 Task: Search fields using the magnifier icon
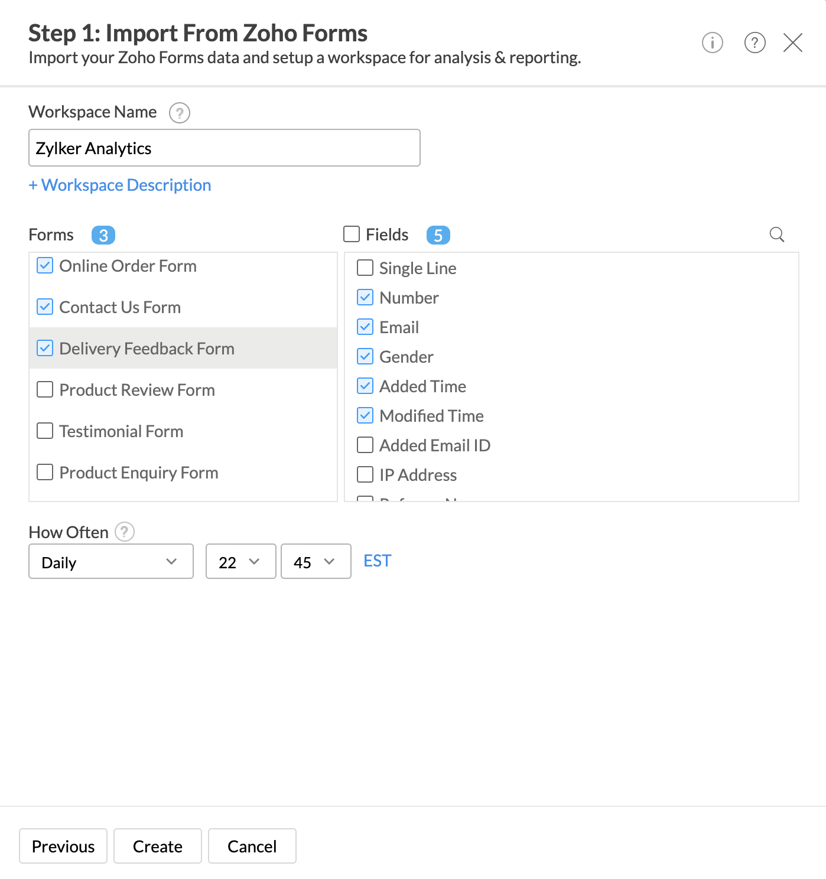776,235
